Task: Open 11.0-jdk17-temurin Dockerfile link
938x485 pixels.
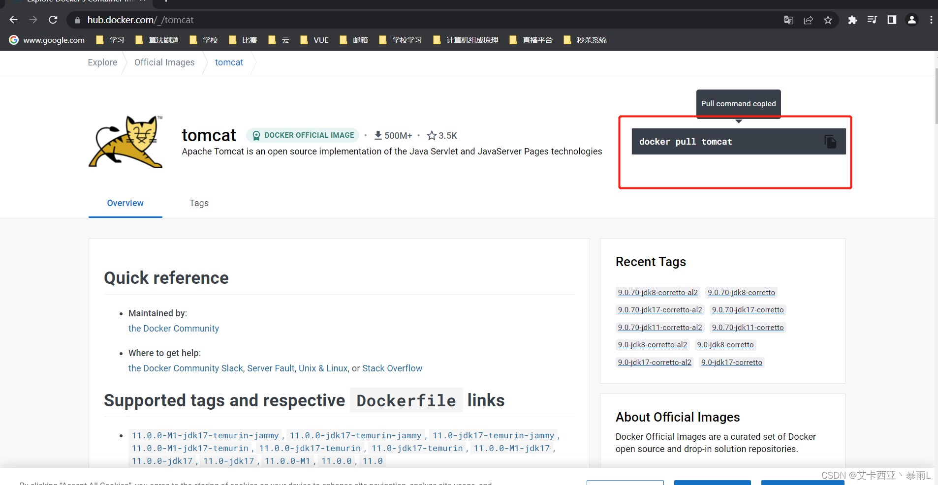Action: (x=417, y=448)
